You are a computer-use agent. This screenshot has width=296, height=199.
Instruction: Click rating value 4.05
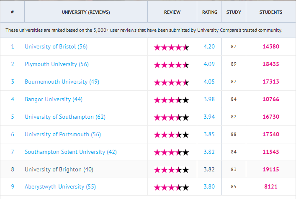pyautogui.click(x=209, y=82)
